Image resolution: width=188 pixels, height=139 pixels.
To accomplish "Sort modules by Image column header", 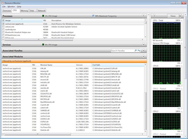I will [16, 65].
